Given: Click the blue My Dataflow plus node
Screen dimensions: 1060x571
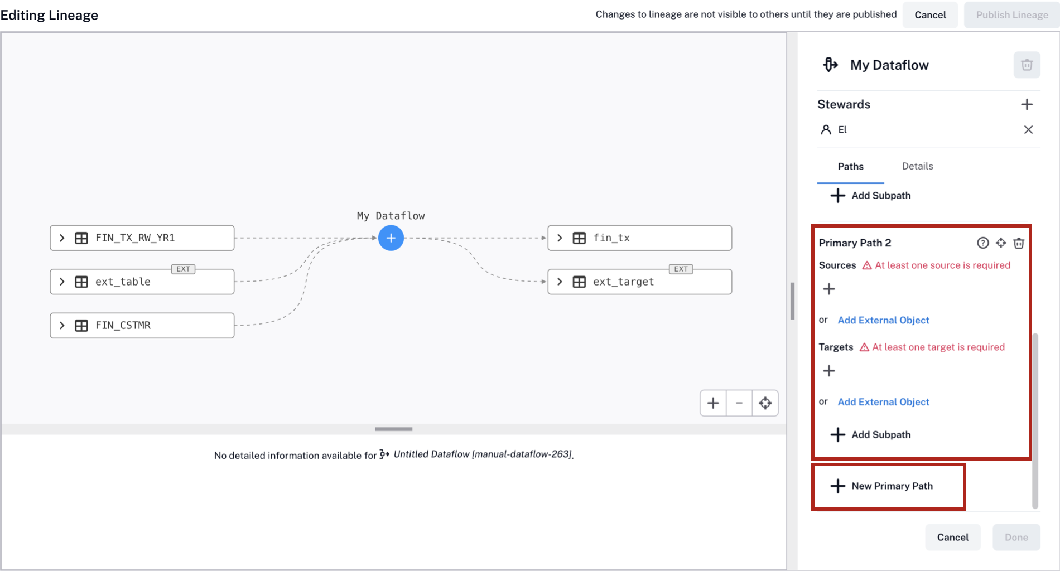Looking at the screenshot, I should (x=391, y=238).
